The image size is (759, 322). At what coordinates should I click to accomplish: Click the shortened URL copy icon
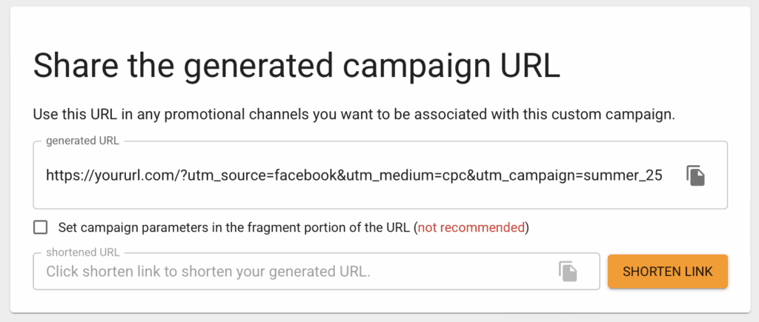pos(568,271)
